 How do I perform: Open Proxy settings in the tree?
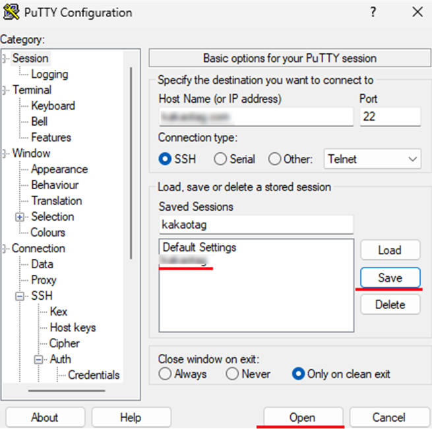coord(44,280)
